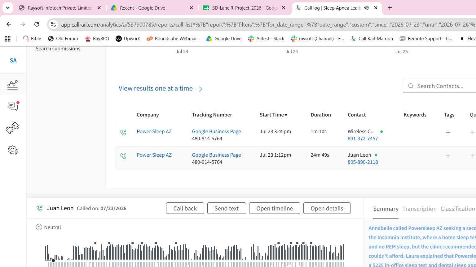Screen dimensions: 476x267
Task: Mute the tab audio speaker icon
Action: click(366, 8)
